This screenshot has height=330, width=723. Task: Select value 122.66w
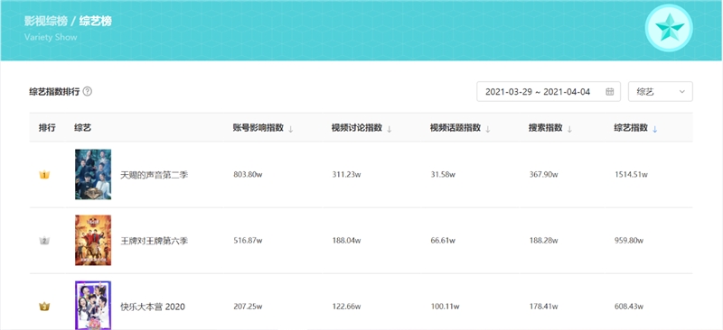[346, 306]
